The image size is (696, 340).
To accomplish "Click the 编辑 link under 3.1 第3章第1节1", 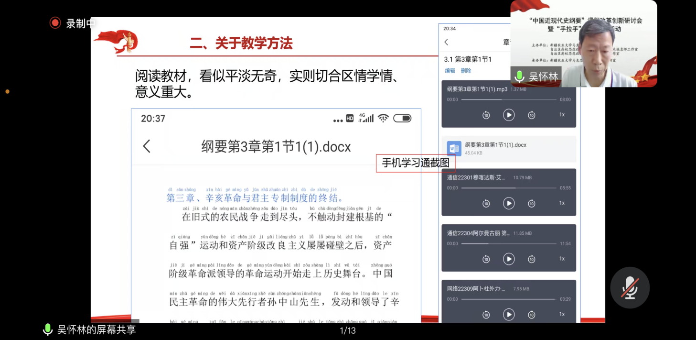I will (x=450, y=71).
